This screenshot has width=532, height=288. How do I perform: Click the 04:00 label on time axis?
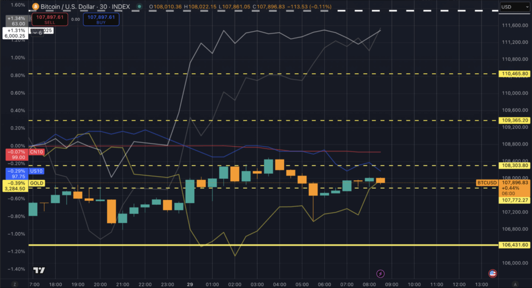(279, 284)
